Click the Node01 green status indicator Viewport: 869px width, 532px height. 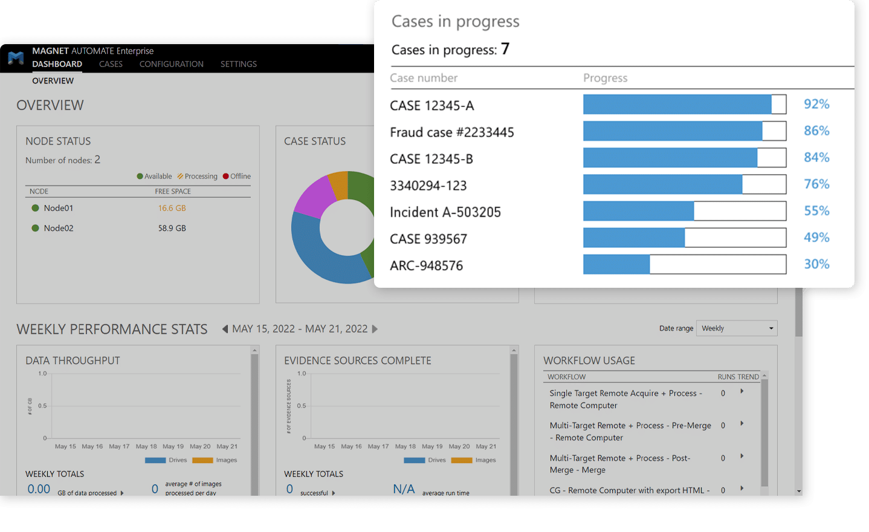tap(35, 208)
